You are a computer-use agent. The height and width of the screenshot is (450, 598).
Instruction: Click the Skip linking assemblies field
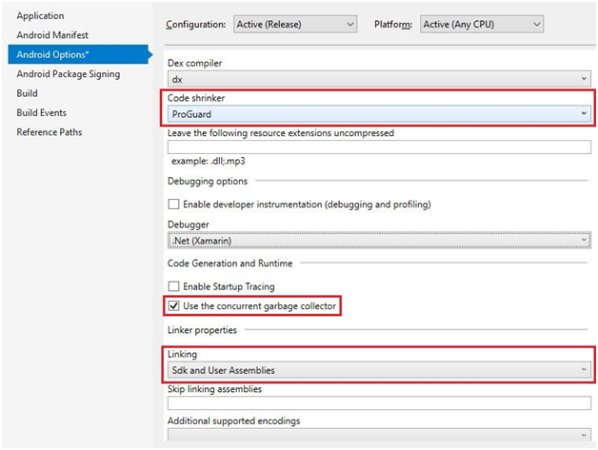pyautogui.click(x=378, y=403)
